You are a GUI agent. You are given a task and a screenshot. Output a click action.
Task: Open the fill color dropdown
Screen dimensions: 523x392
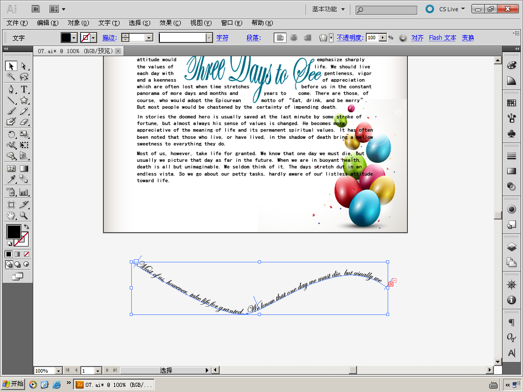point(74,38)
